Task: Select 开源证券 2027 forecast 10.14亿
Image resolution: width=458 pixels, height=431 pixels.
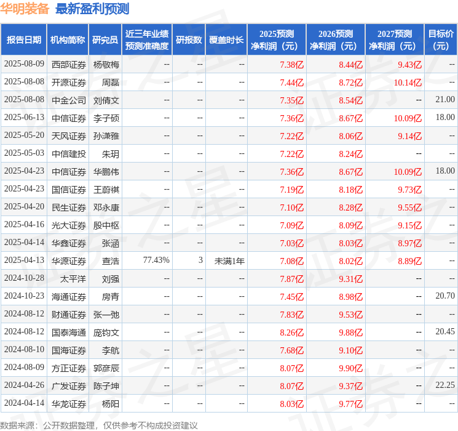Action: tap(408, 83)
